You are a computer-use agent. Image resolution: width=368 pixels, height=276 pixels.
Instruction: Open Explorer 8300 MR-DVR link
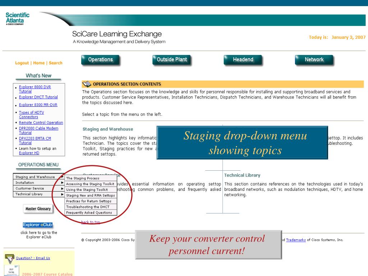pyautogui.click(x=38, y=105)
